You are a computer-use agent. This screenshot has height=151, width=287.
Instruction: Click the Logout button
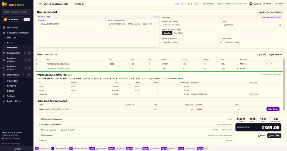click(x=279, y=4)
